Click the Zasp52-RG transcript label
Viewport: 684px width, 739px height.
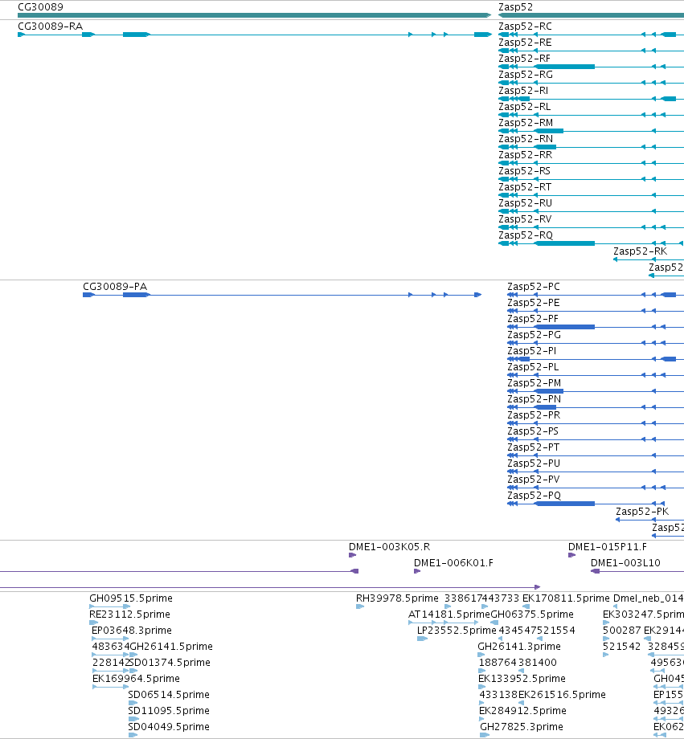526,75
